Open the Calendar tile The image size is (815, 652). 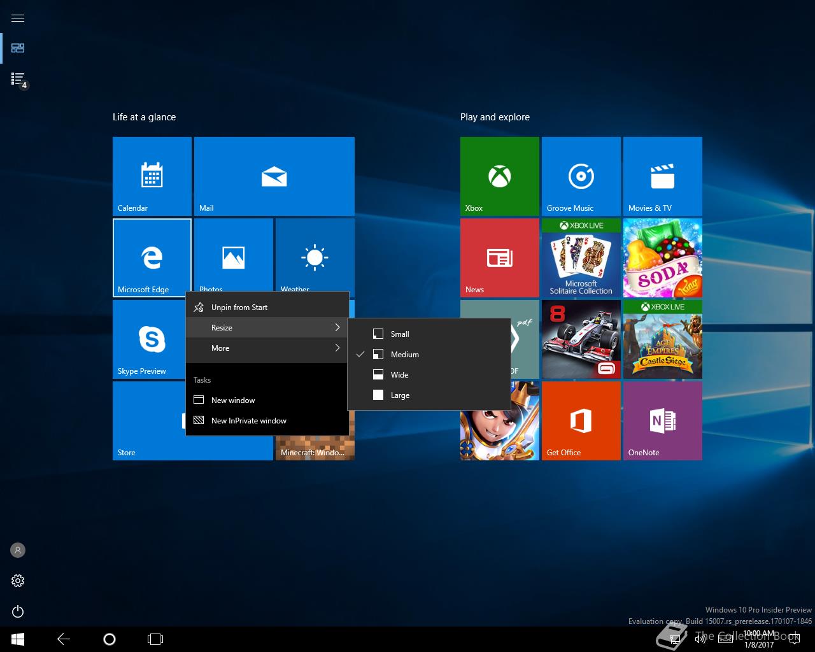[152, 176]
